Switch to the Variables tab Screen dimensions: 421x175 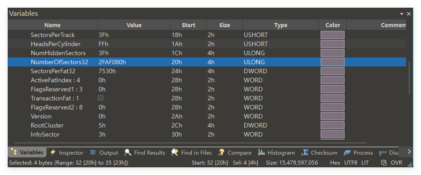click(27, 152)
